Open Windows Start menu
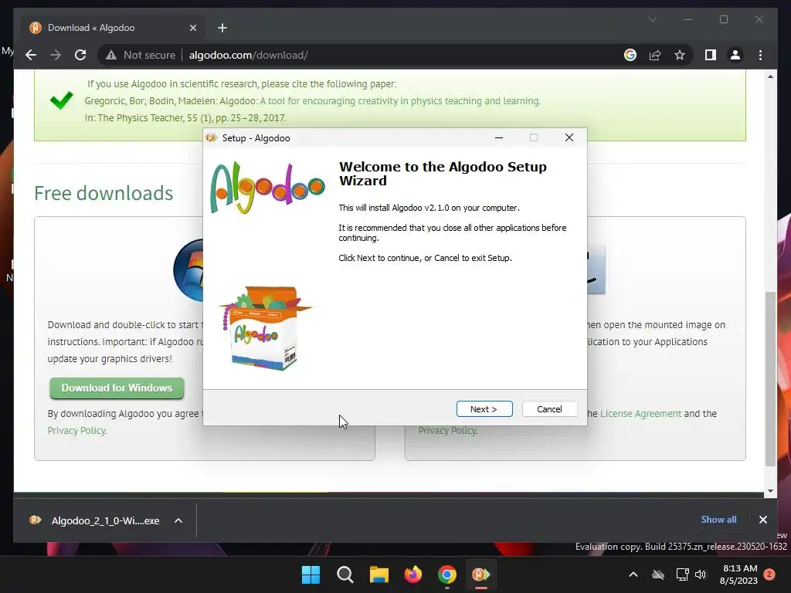This screenshot has width=791, height=593. (311, 574)
